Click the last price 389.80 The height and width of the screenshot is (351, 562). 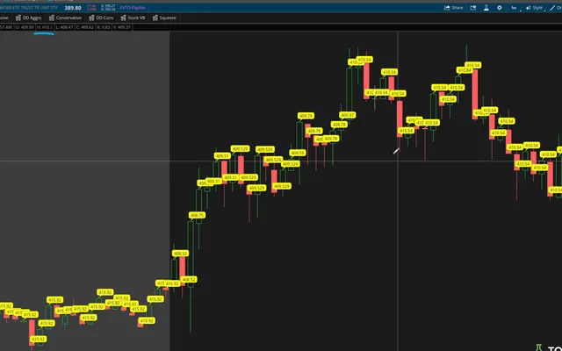coord(73,8)
